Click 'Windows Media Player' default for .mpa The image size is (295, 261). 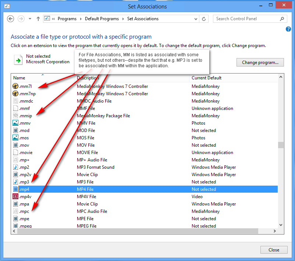click(214, 204)
